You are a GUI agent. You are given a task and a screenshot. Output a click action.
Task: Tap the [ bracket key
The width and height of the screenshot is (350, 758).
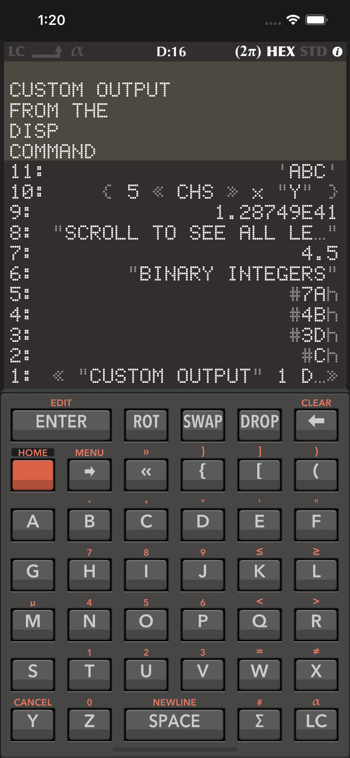pyautogui.click(x=259, y=475)
